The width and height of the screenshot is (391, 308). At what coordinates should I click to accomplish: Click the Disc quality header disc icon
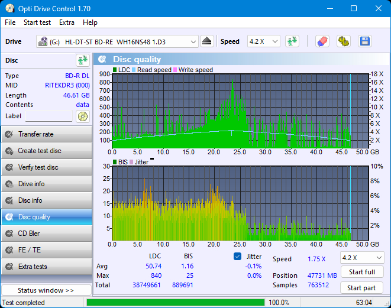point(102,59)
